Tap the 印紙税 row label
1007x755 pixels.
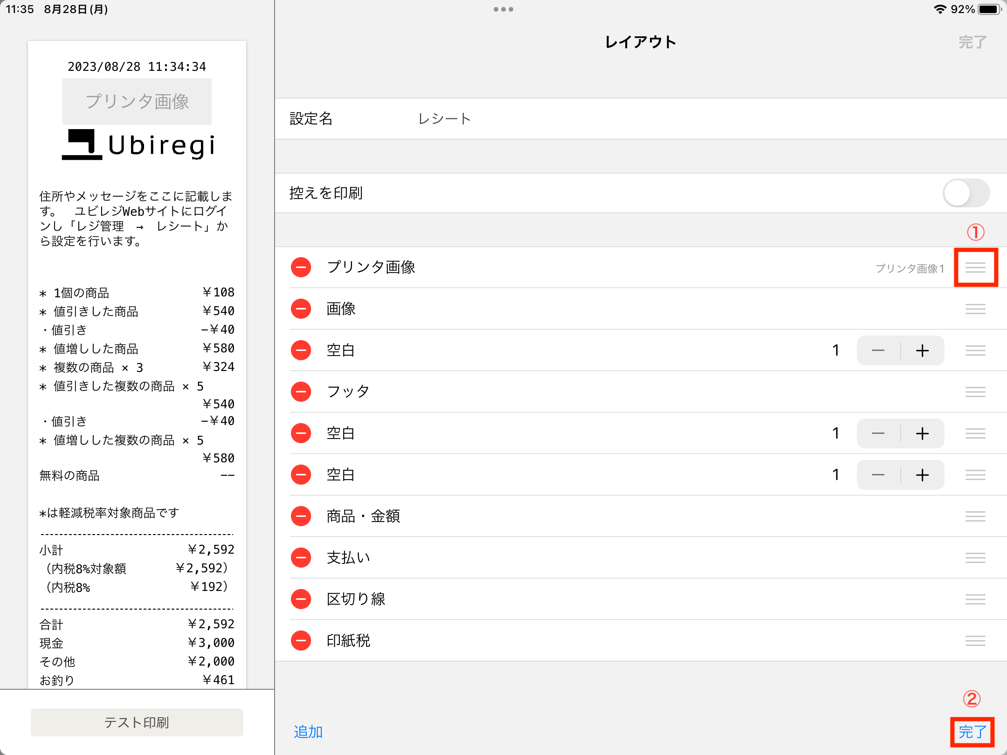(x=348, y=641)
